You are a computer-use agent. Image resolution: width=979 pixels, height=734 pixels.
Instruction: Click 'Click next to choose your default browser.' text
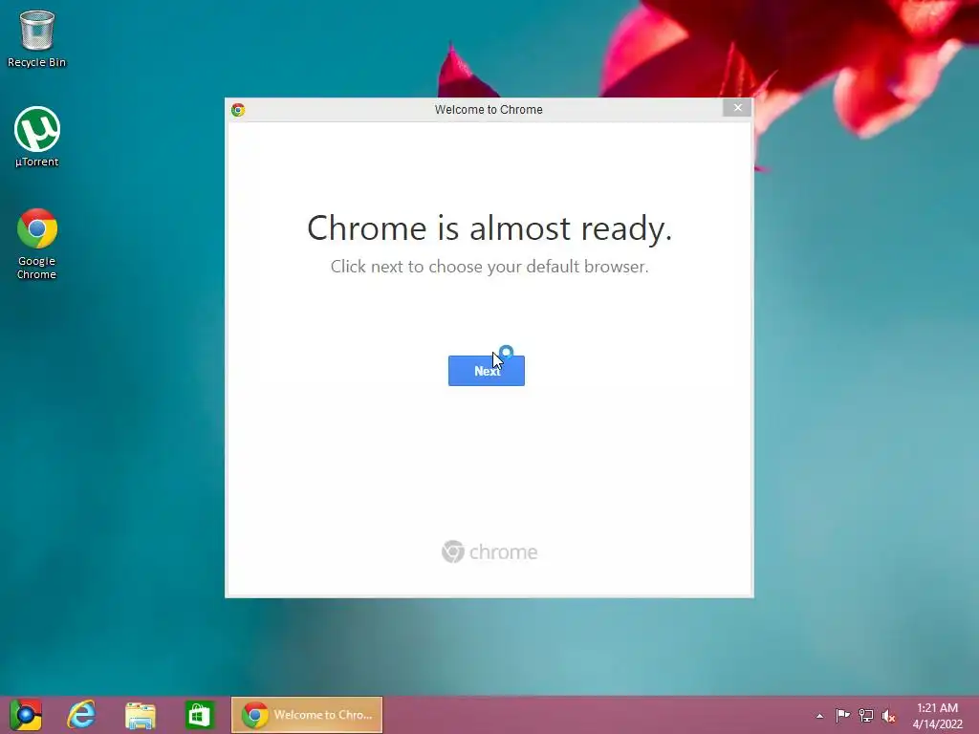489,267
